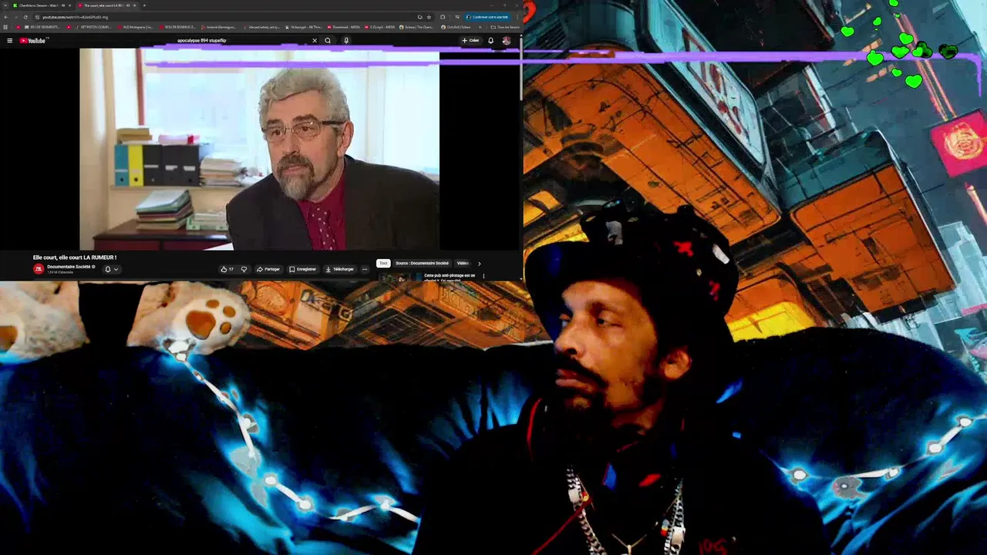Select the Vidéos filter chip
Viewport: 987px width, 555px height.
coord(463,264)
